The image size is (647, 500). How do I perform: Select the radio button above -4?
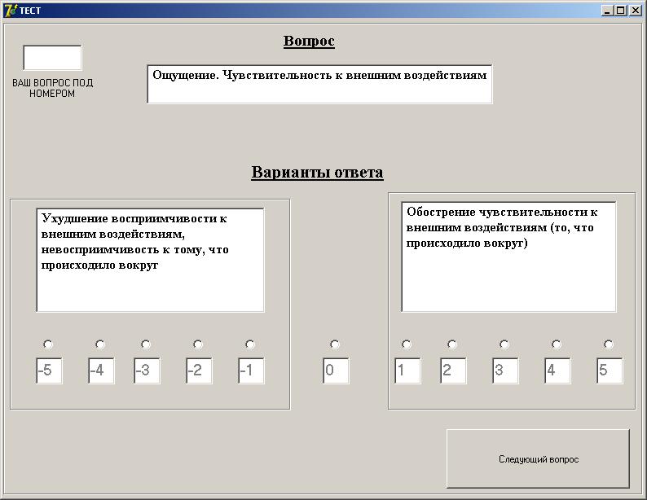coord(100,344)
